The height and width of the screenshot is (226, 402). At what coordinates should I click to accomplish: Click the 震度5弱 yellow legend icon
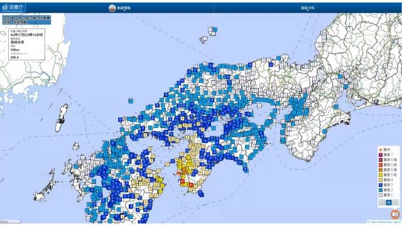point(381,175)
